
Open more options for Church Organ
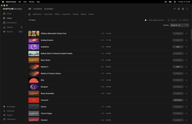coord(186,113)
